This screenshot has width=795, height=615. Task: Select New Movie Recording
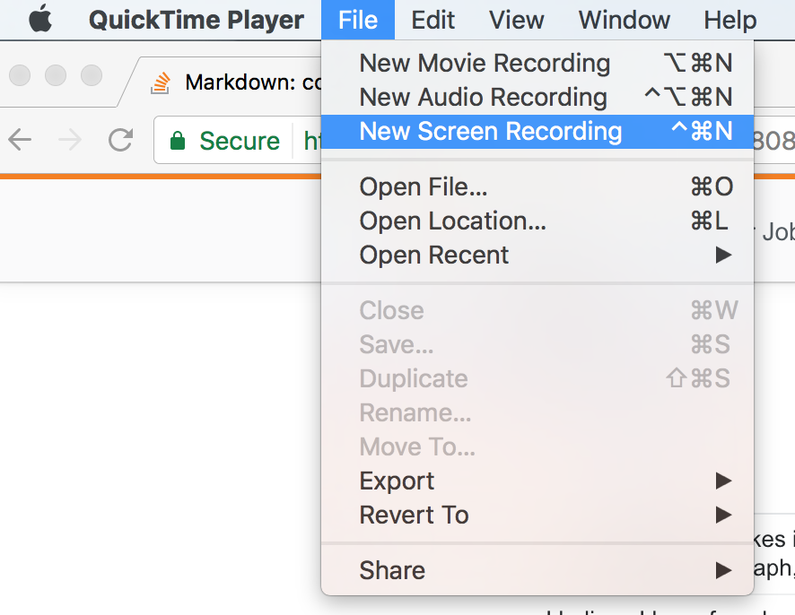tap(485, 63)
